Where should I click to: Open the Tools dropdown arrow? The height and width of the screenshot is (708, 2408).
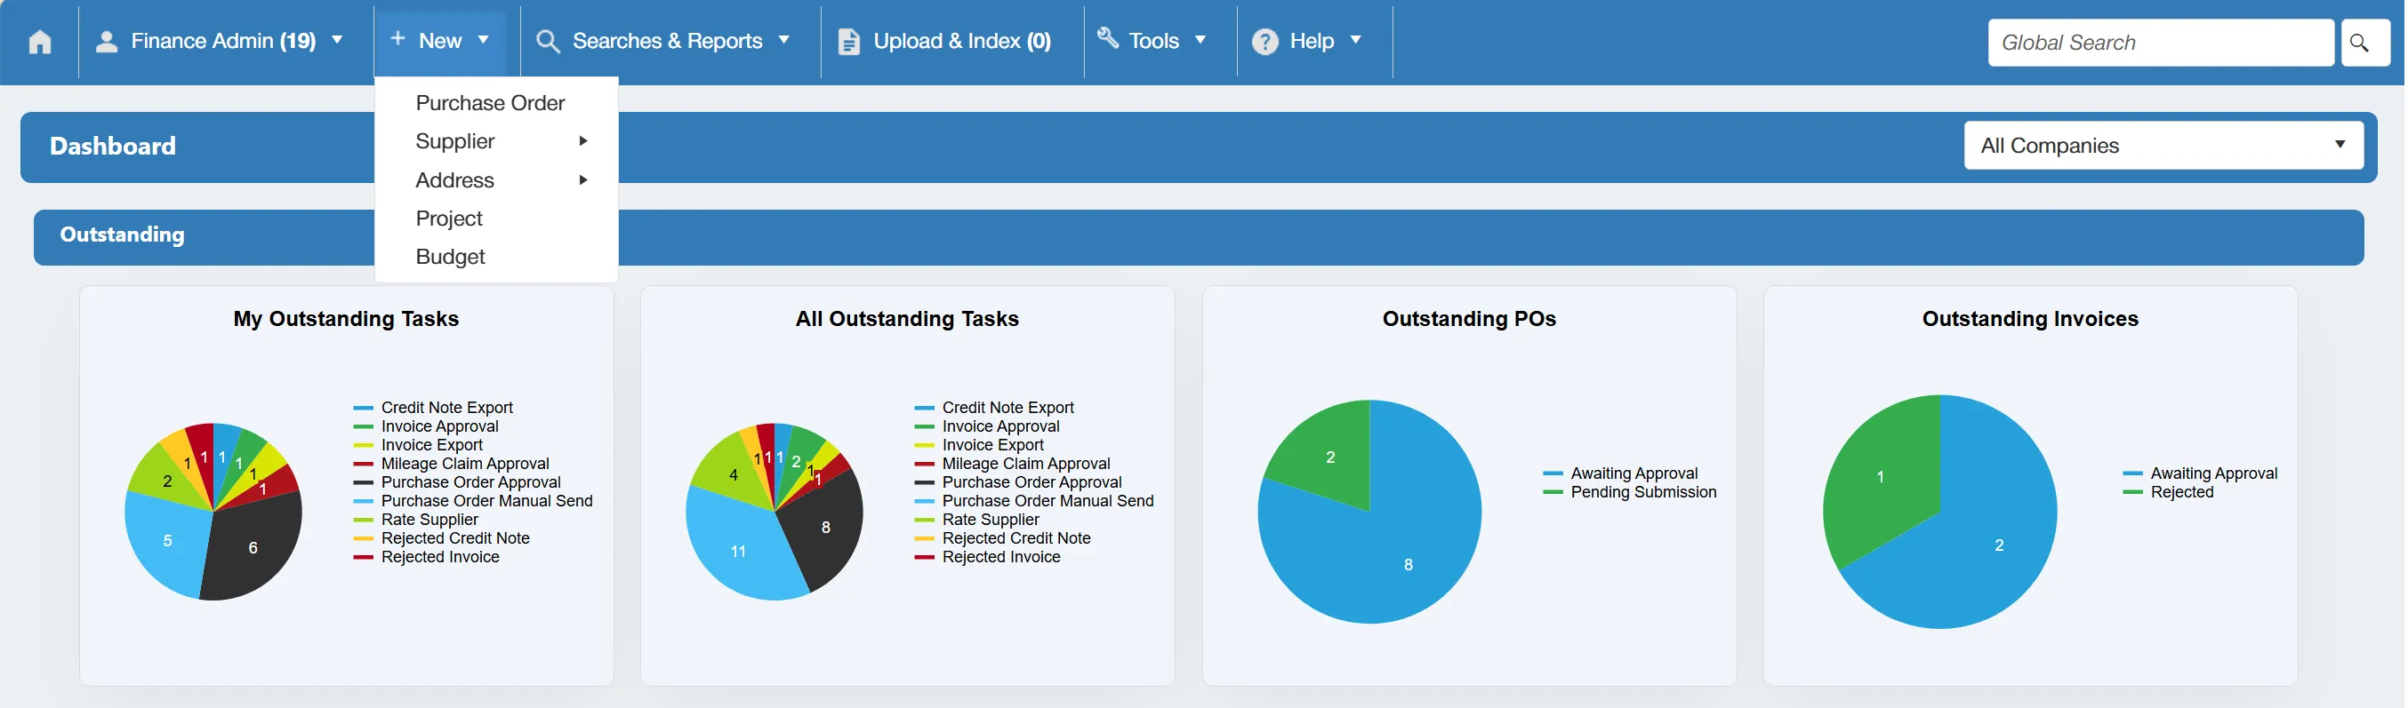click(1200, 40)
